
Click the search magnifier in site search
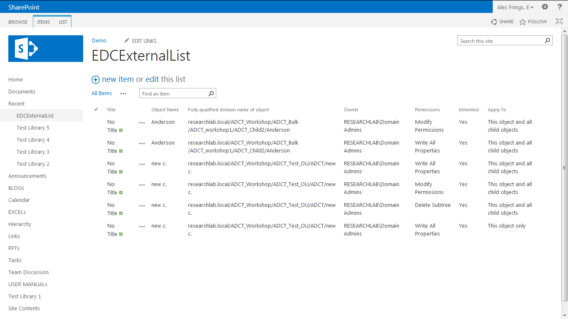point(548,41)
